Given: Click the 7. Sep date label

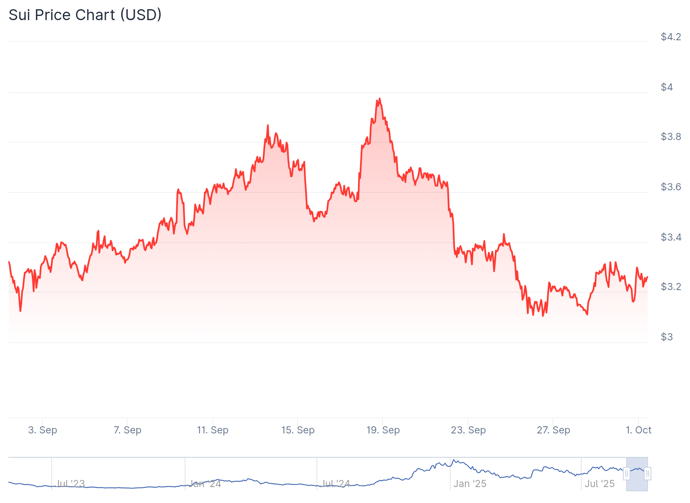Looking at the screenshot, I should point(128,430).
